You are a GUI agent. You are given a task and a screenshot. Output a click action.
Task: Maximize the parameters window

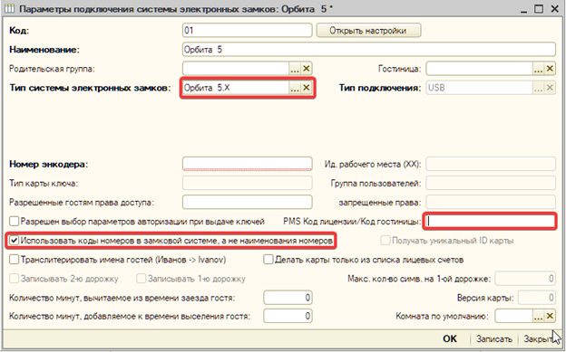[539, 9]
